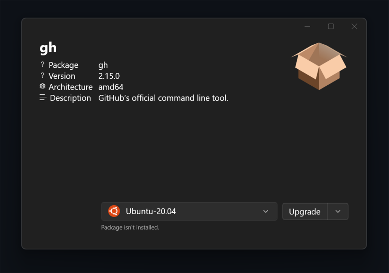389x273 pixels.
Task: Open the Ubuntu-20.04 distribution dropdown
Action: coord(189,211)
